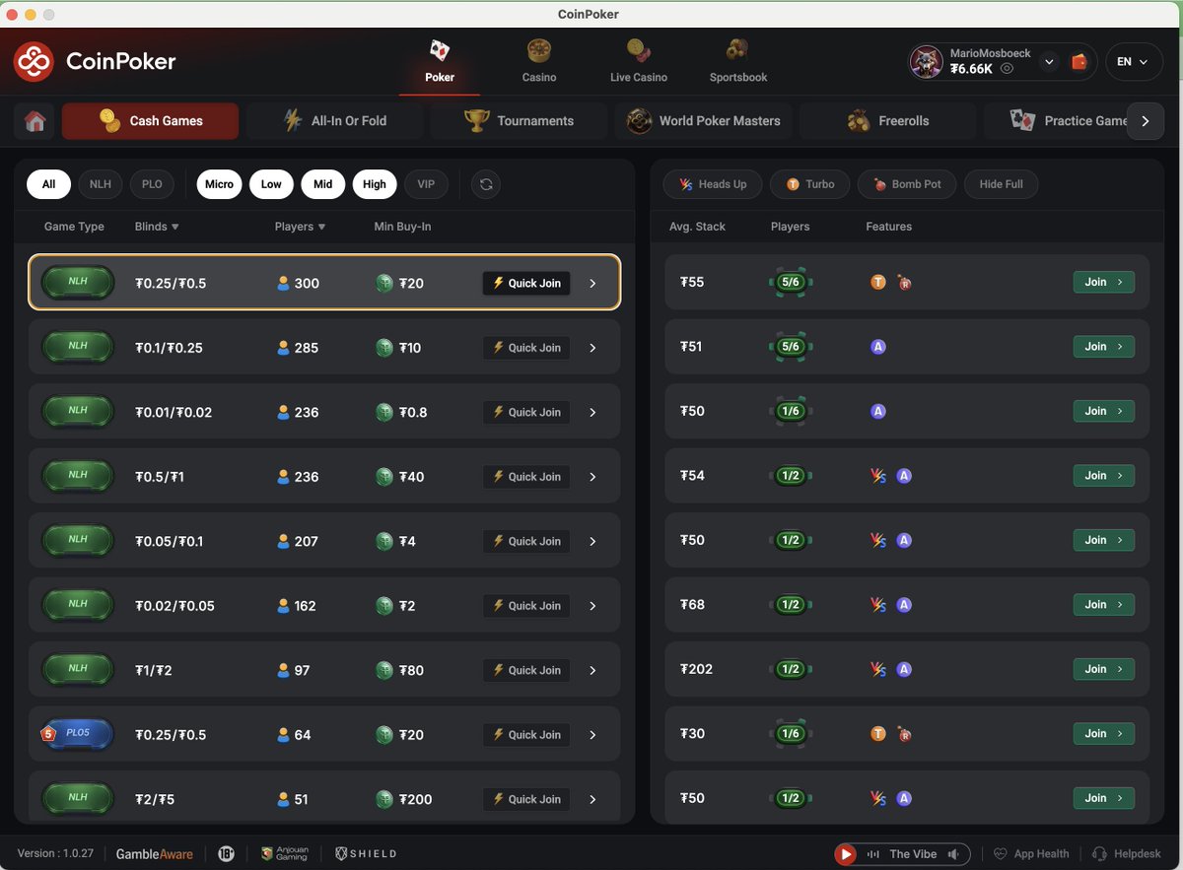
Task: Click Bomb Pot icon on ₮30 table
Action: tap(904, 734)
